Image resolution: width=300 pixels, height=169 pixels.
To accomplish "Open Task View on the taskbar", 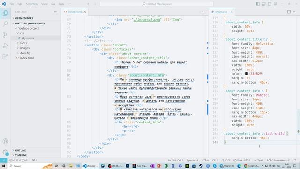I will [56, 166].
